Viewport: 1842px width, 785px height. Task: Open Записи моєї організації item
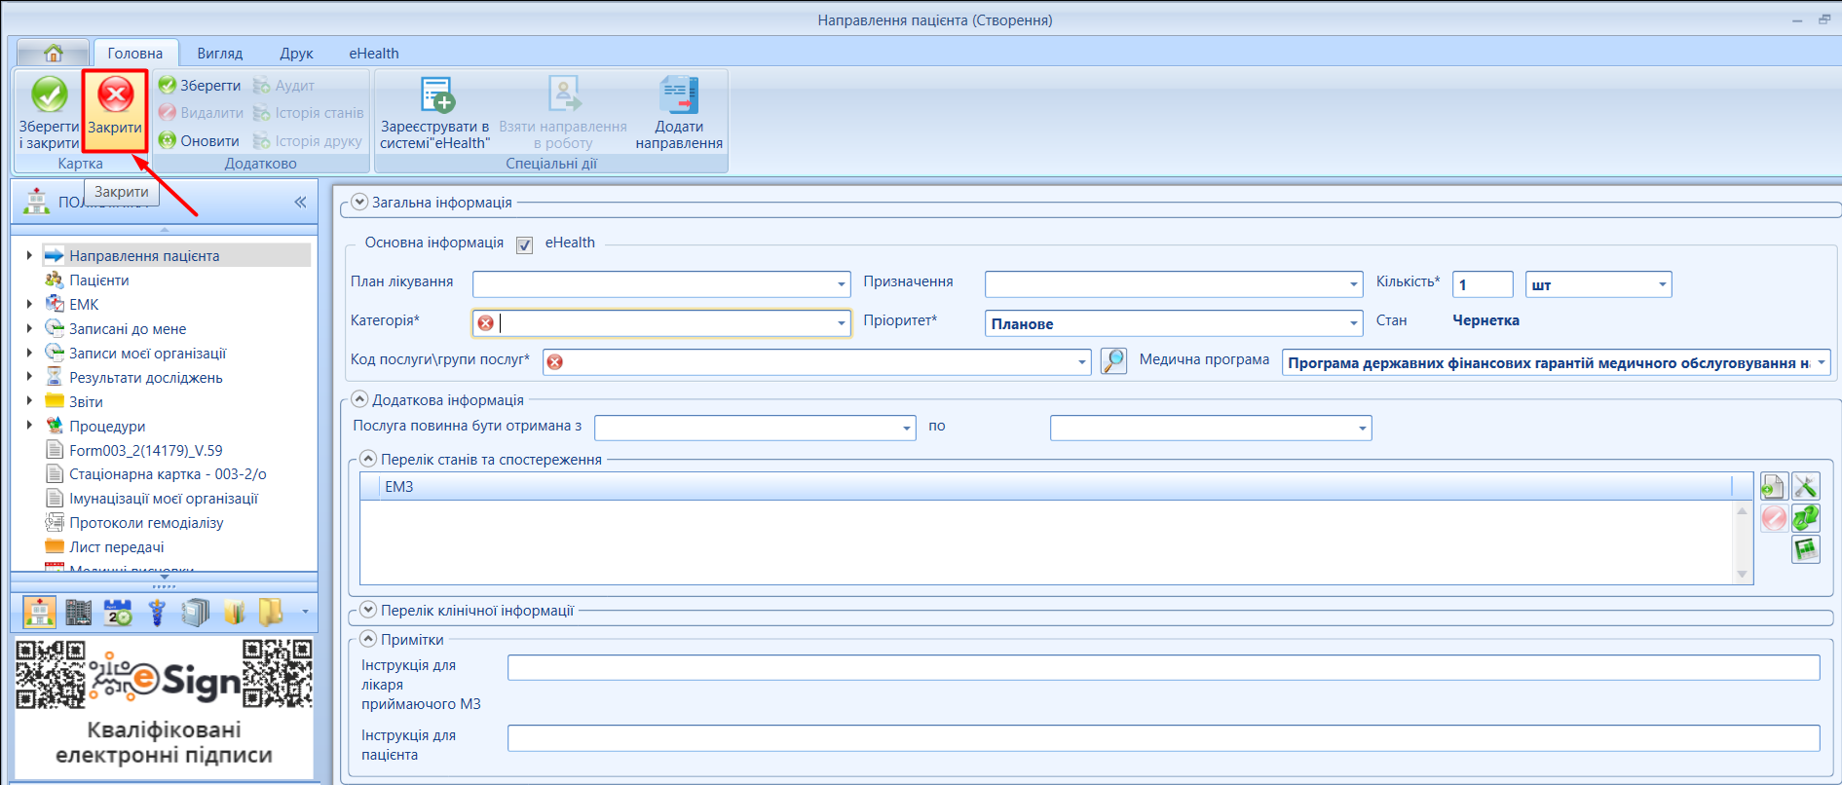[x=147, y=353]
